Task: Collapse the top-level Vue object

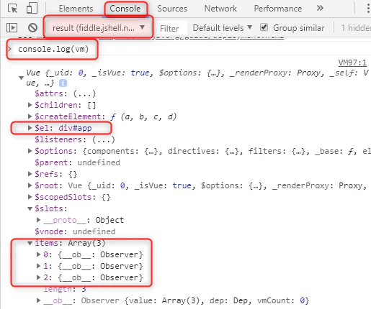Action: (x=21, y=78)
